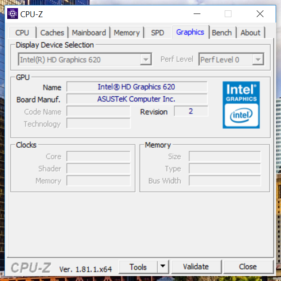The width and height of the screenshot is (281, 281).
Task: Minimize the CPU-Z window
Action: pos(197,14)
